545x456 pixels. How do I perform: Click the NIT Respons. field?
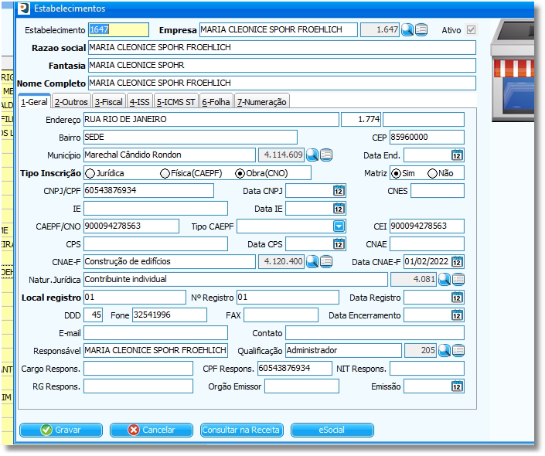(x=427, y=369)
